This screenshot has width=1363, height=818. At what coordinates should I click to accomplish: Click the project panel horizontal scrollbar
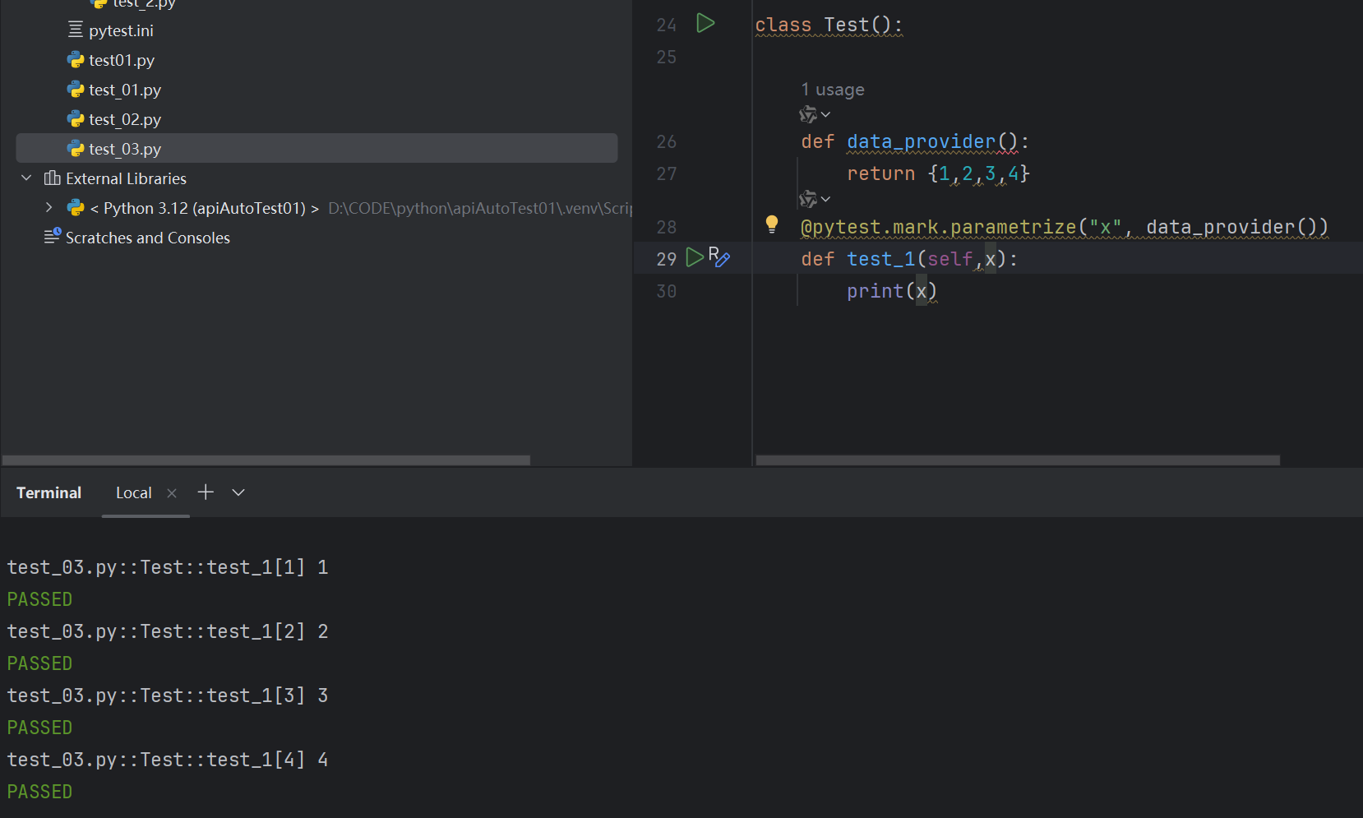point(266,460)
